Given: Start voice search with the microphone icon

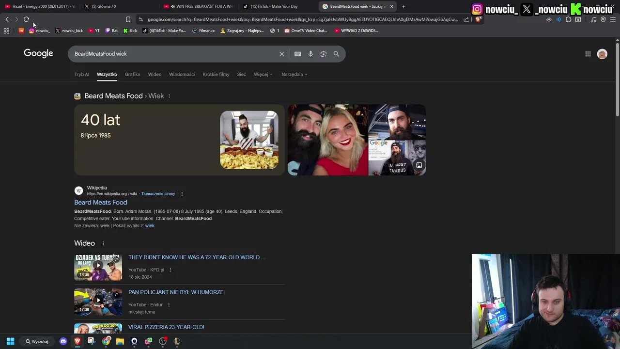Looking at the screenshot, I should (310, 54).
